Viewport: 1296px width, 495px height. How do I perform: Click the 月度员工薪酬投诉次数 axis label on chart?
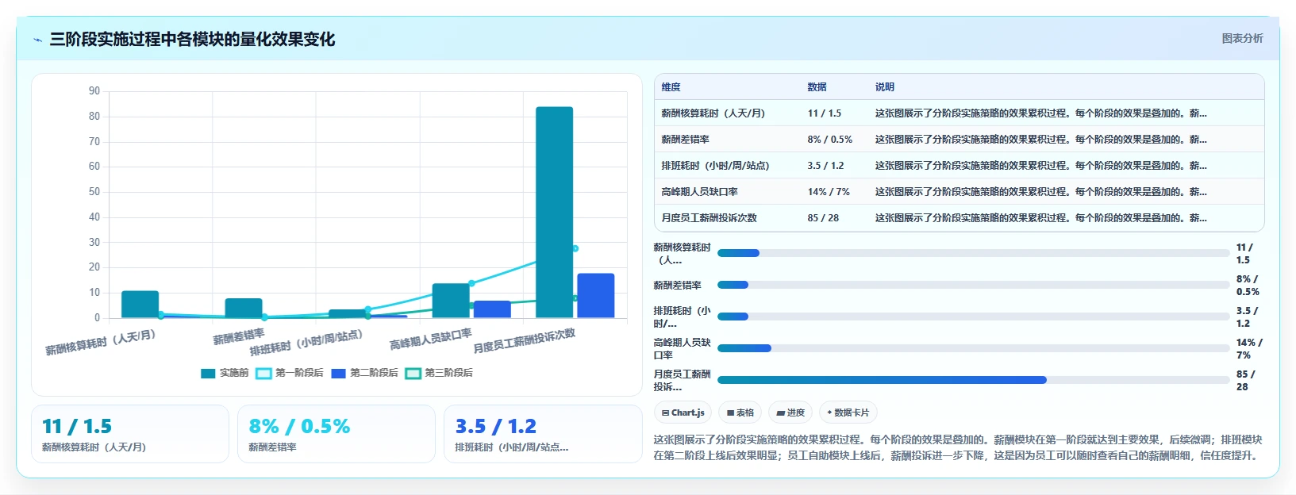(x=525, y=341)
